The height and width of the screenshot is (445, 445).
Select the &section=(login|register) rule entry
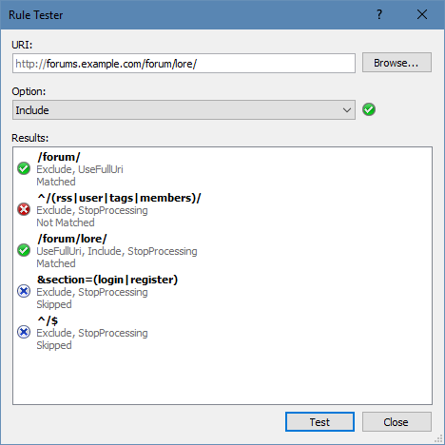coord(222,292)
